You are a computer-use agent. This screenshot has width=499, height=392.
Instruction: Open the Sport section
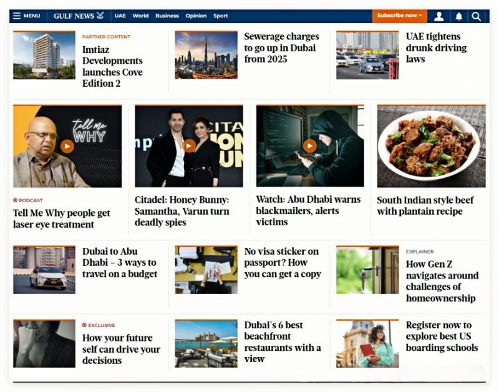[x=220, y=16]
